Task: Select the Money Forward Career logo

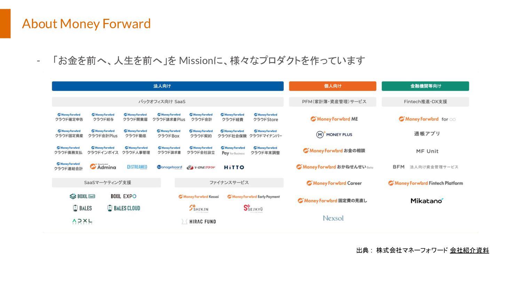Action: [334, 183]
